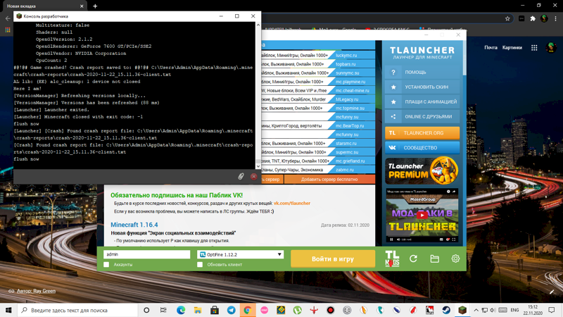
Task: Click the red kill-process icon in console
Action: [253, 176]
